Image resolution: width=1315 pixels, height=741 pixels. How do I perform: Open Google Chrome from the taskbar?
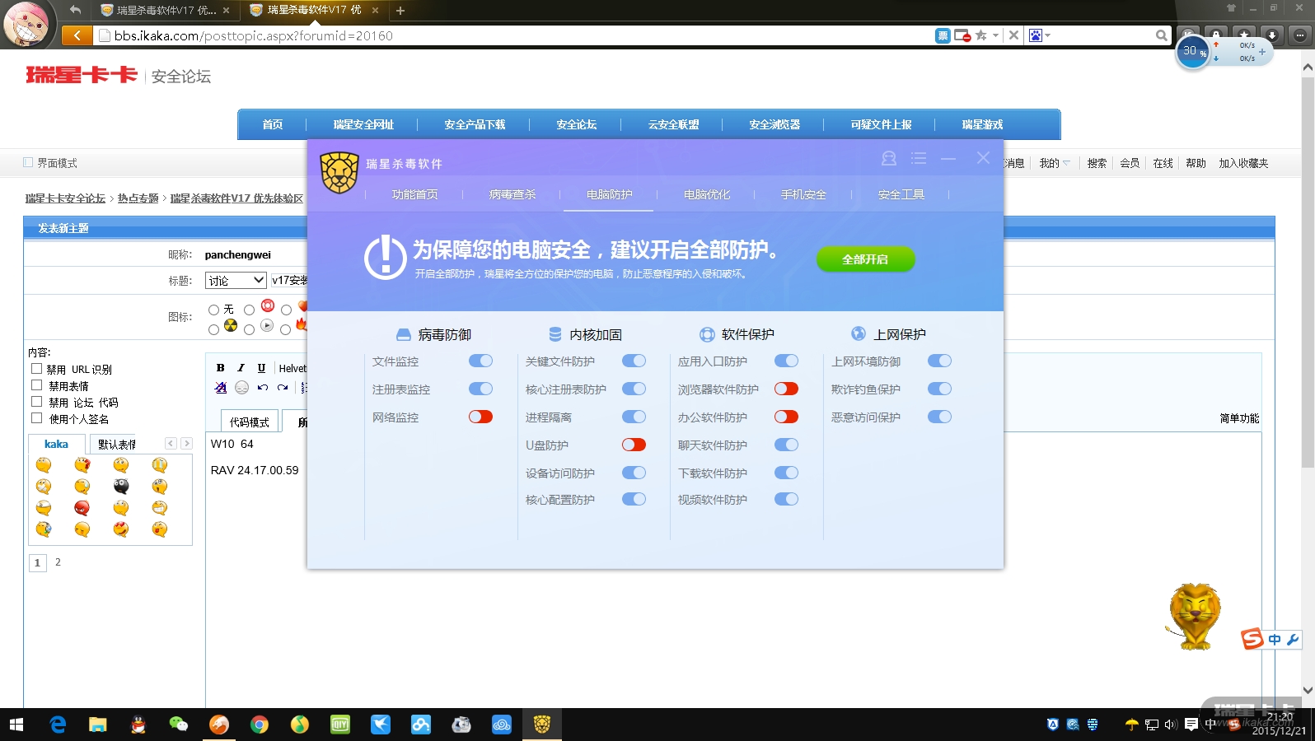[259, 725]
